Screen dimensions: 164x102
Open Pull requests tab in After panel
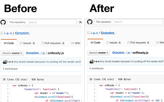coord(138,43)
